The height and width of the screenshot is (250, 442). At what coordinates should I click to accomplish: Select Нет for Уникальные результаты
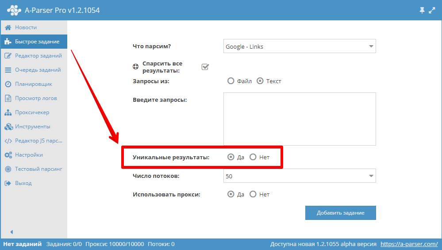[253, 157]
